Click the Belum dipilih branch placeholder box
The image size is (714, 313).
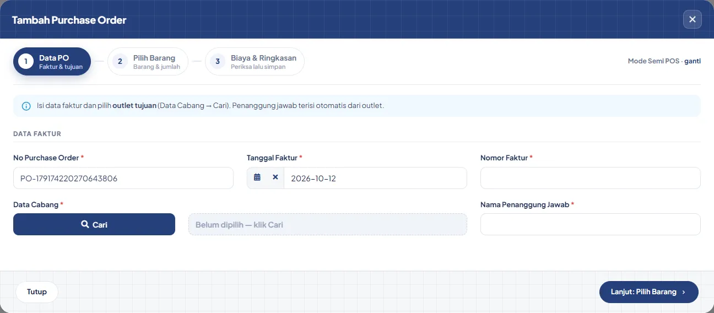(328, 224)
